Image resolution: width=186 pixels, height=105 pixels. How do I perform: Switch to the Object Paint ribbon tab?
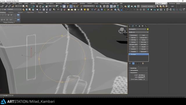30,12
